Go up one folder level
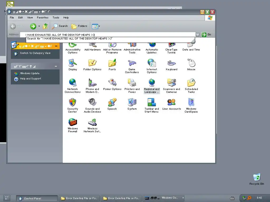The image size is (270, 202). [45, 26]
